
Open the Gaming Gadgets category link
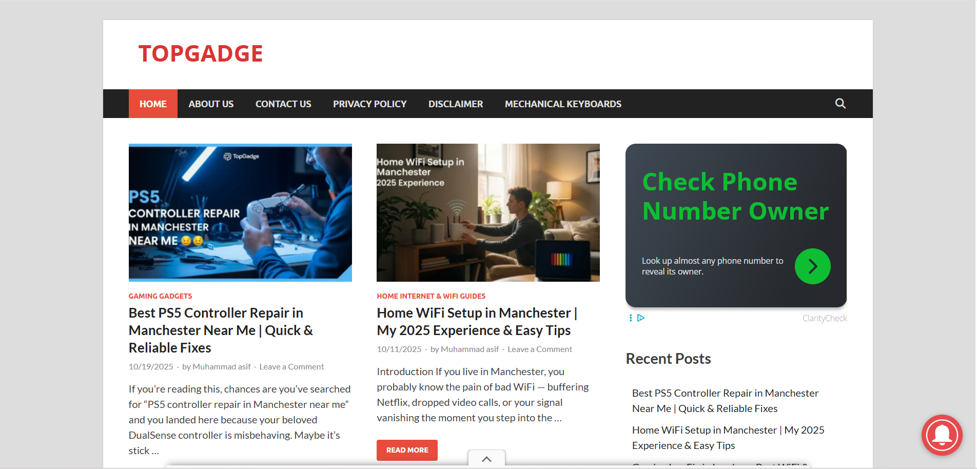tap(160, 296)
